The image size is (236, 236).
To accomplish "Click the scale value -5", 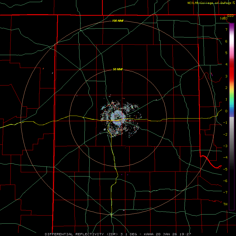I will coord(225,169).
